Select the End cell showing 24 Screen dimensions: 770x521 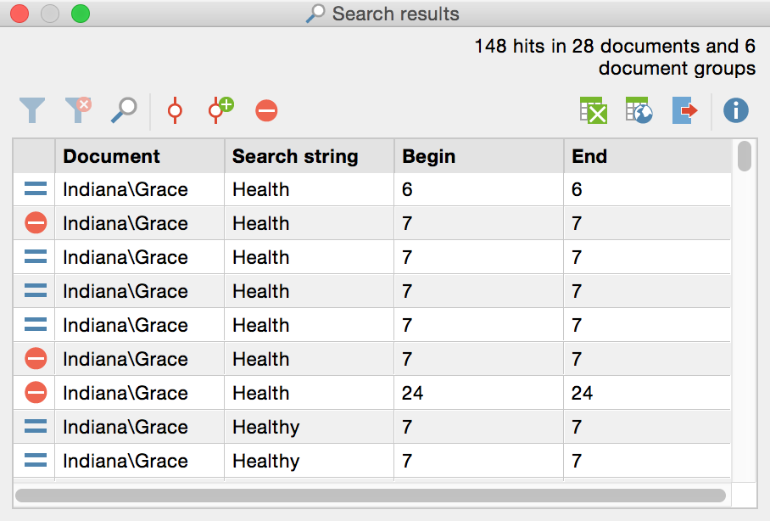coord(647,393)
